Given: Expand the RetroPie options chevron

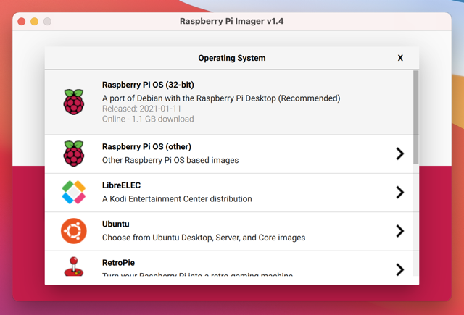Looking at the screenshot, I should coord(399,269).
